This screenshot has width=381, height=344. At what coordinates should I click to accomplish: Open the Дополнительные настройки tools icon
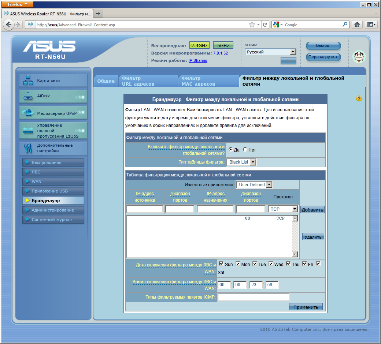(x=28, y=148)
